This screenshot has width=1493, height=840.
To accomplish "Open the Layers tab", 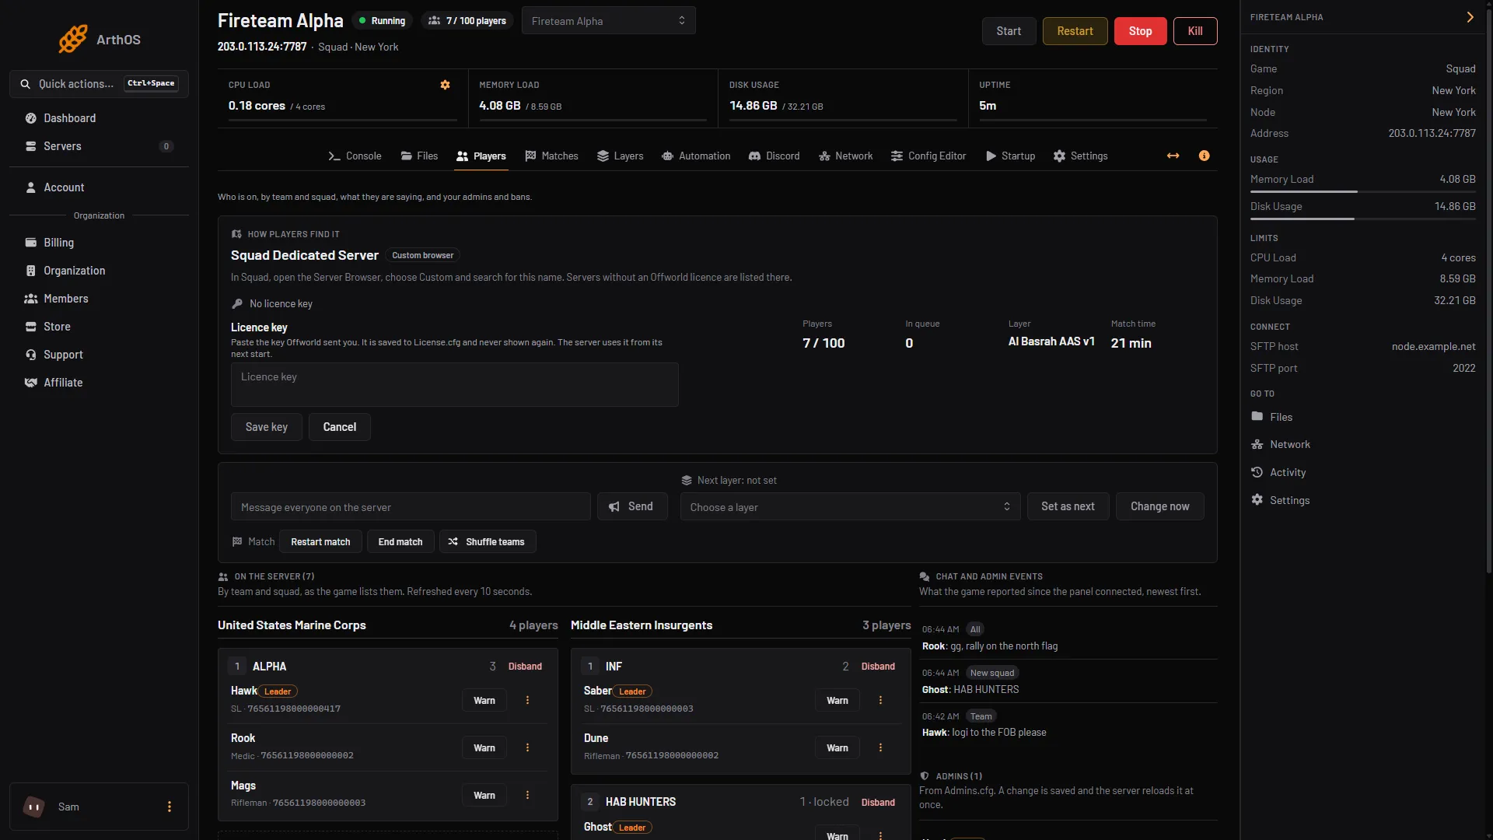I will [620, 156].
